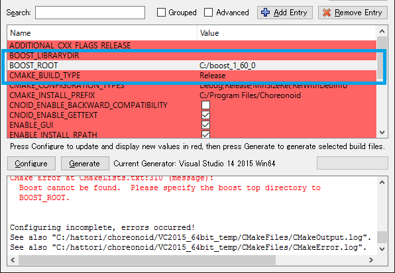The height and width of the screenshot is (273, 395).
Task: Select the CMAKE_BUILD_TYPE entry
Action: [45, 76]
